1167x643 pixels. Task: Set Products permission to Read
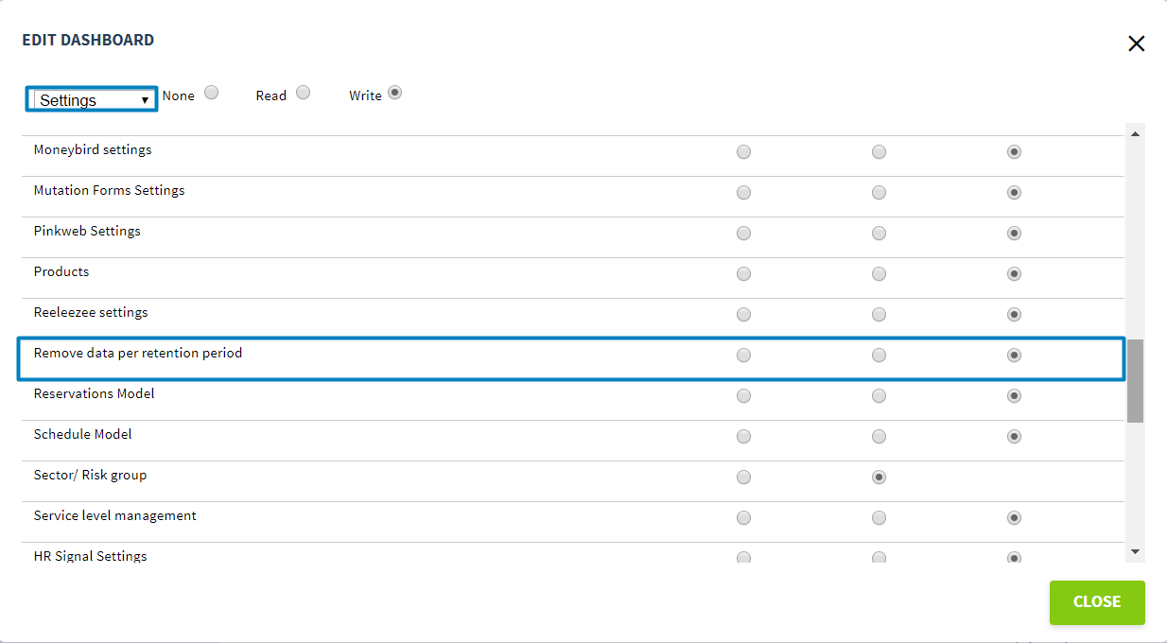tap(879, 273)
